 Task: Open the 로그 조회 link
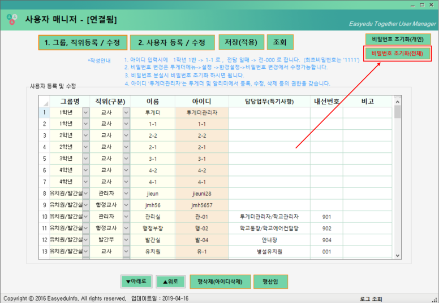coord(371,299)
